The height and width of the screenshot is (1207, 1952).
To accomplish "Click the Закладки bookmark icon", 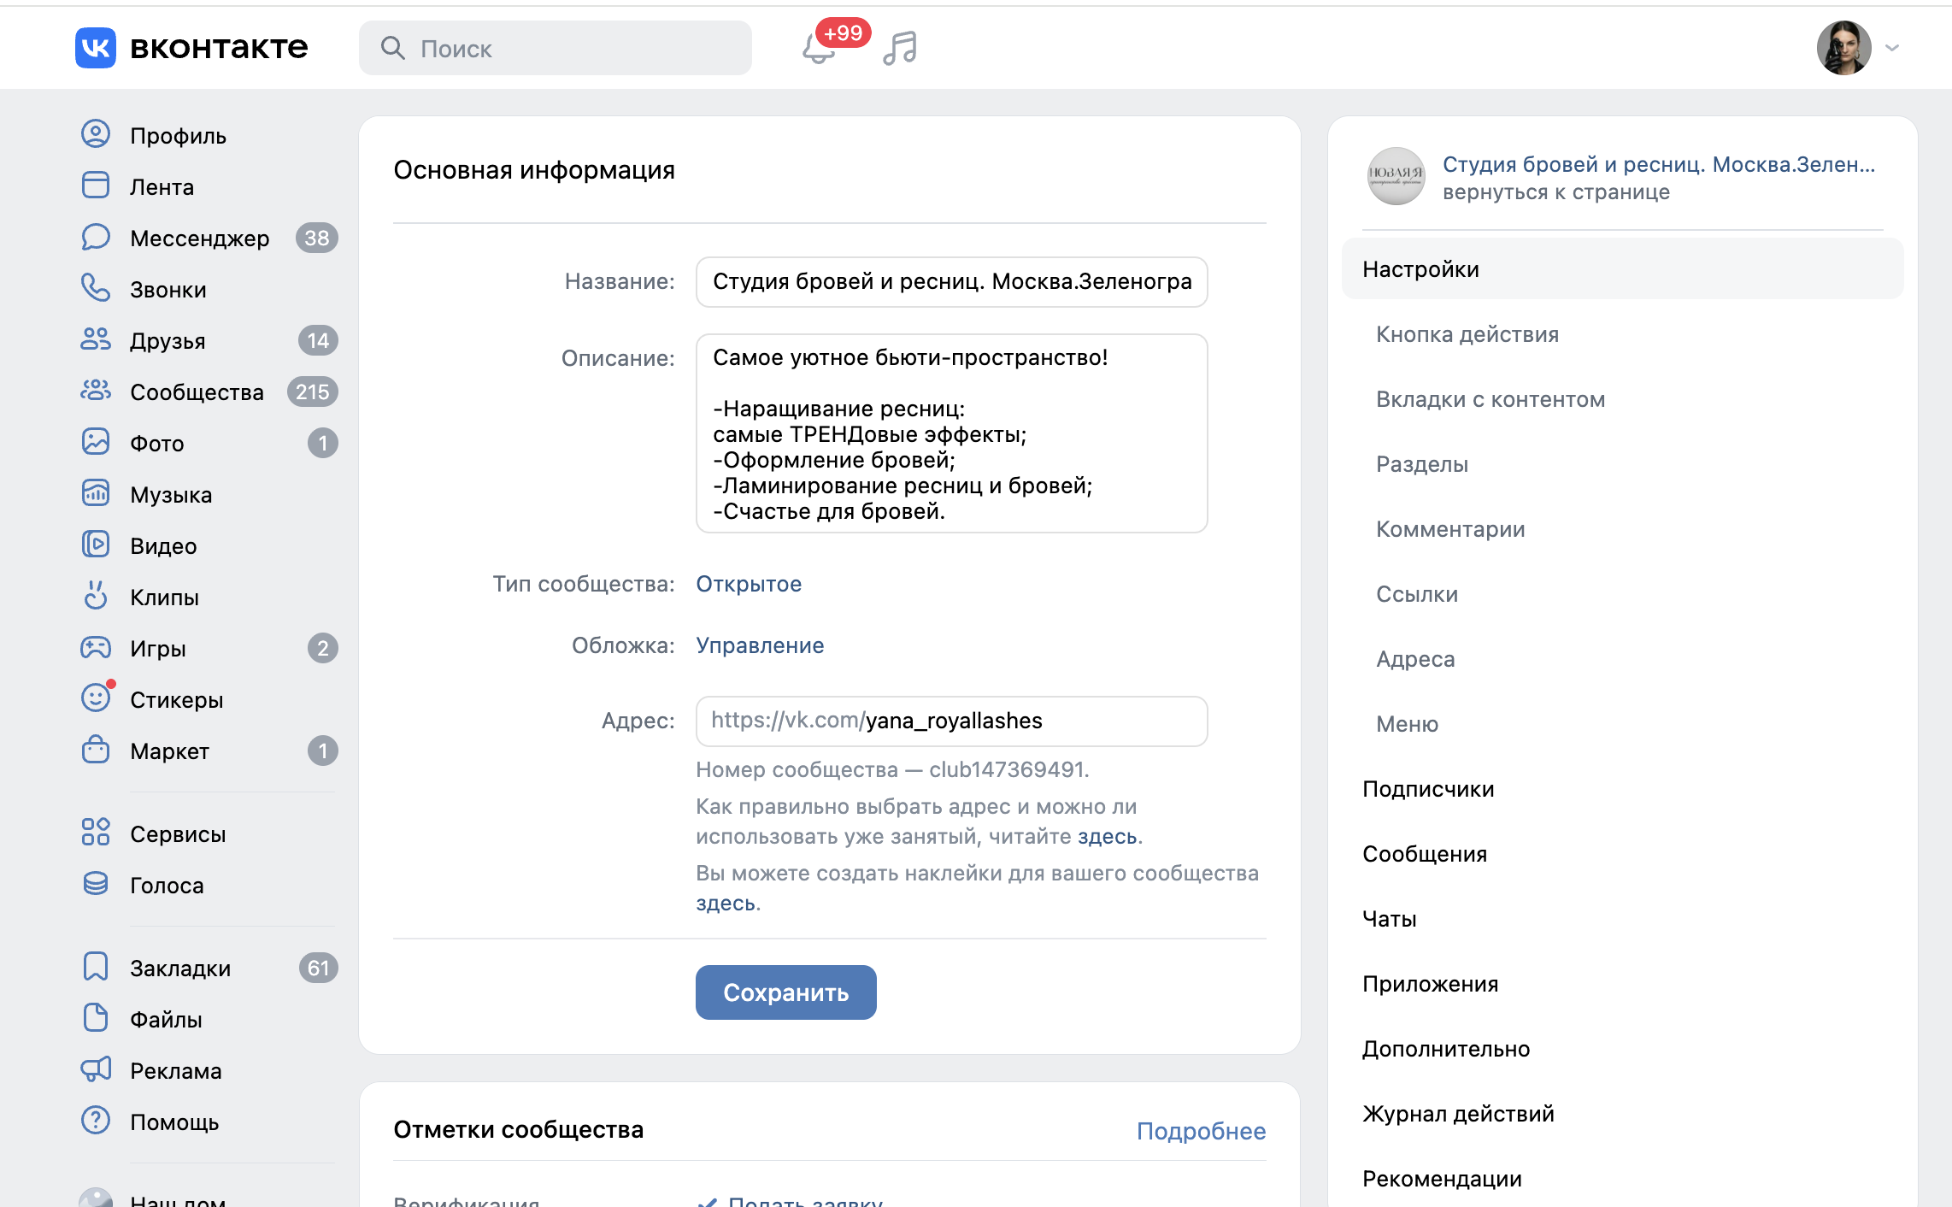I will [x=96, y=967].
